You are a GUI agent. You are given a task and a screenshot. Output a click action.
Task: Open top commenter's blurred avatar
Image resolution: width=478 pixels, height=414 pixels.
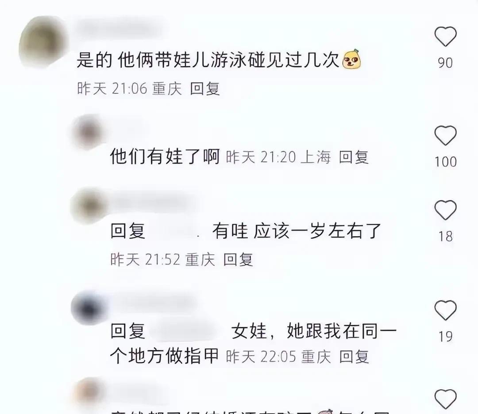point(42,42)
